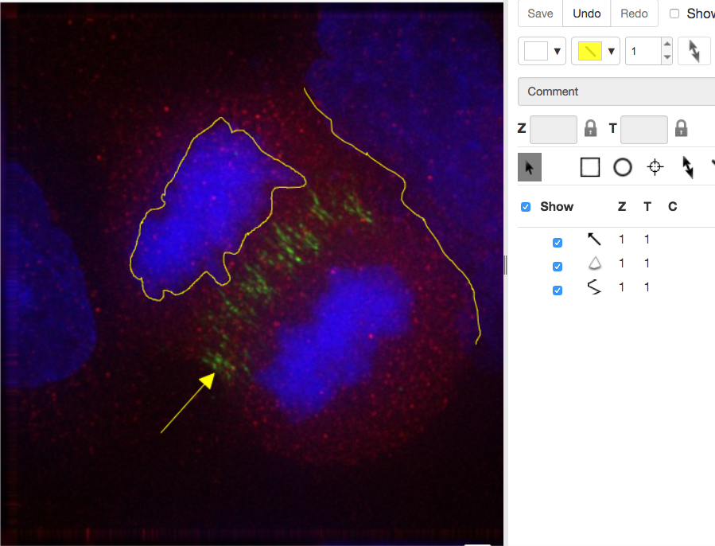Click the line width input field
This screenshot has height=546, width=715.
pyautogui.click(x=643, y=51)
